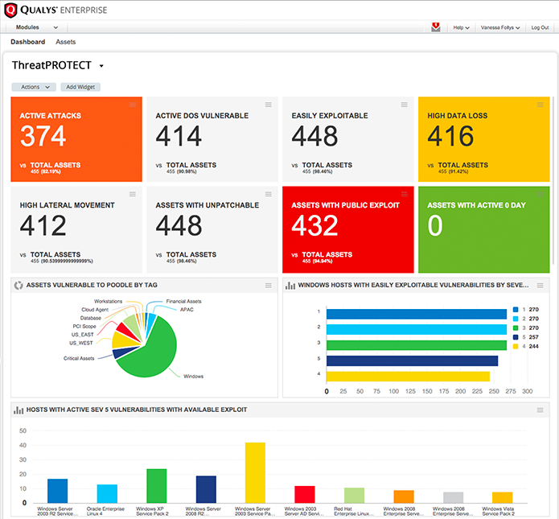Click the dark blue Critical Assets pie slice
This screenshot has height=519, width=559.
coord(123,352)
